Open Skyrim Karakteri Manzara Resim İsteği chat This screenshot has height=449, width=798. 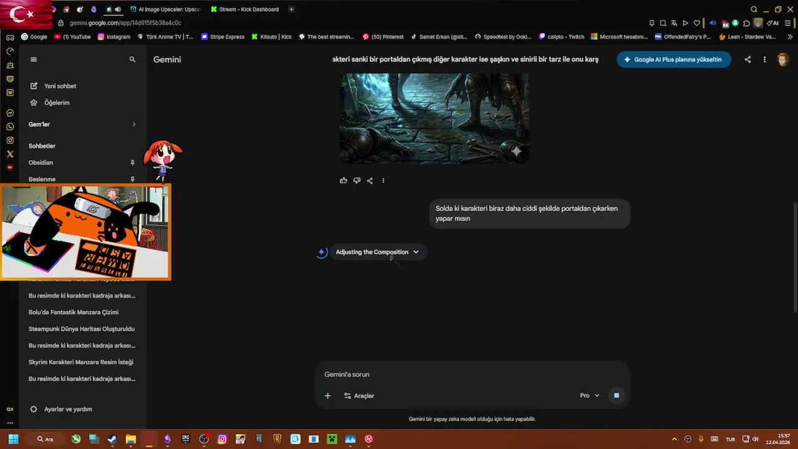[x=81, y=362]
